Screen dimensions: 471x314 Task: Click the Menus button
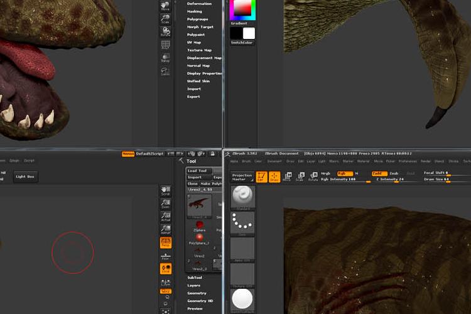click(128, 154)
